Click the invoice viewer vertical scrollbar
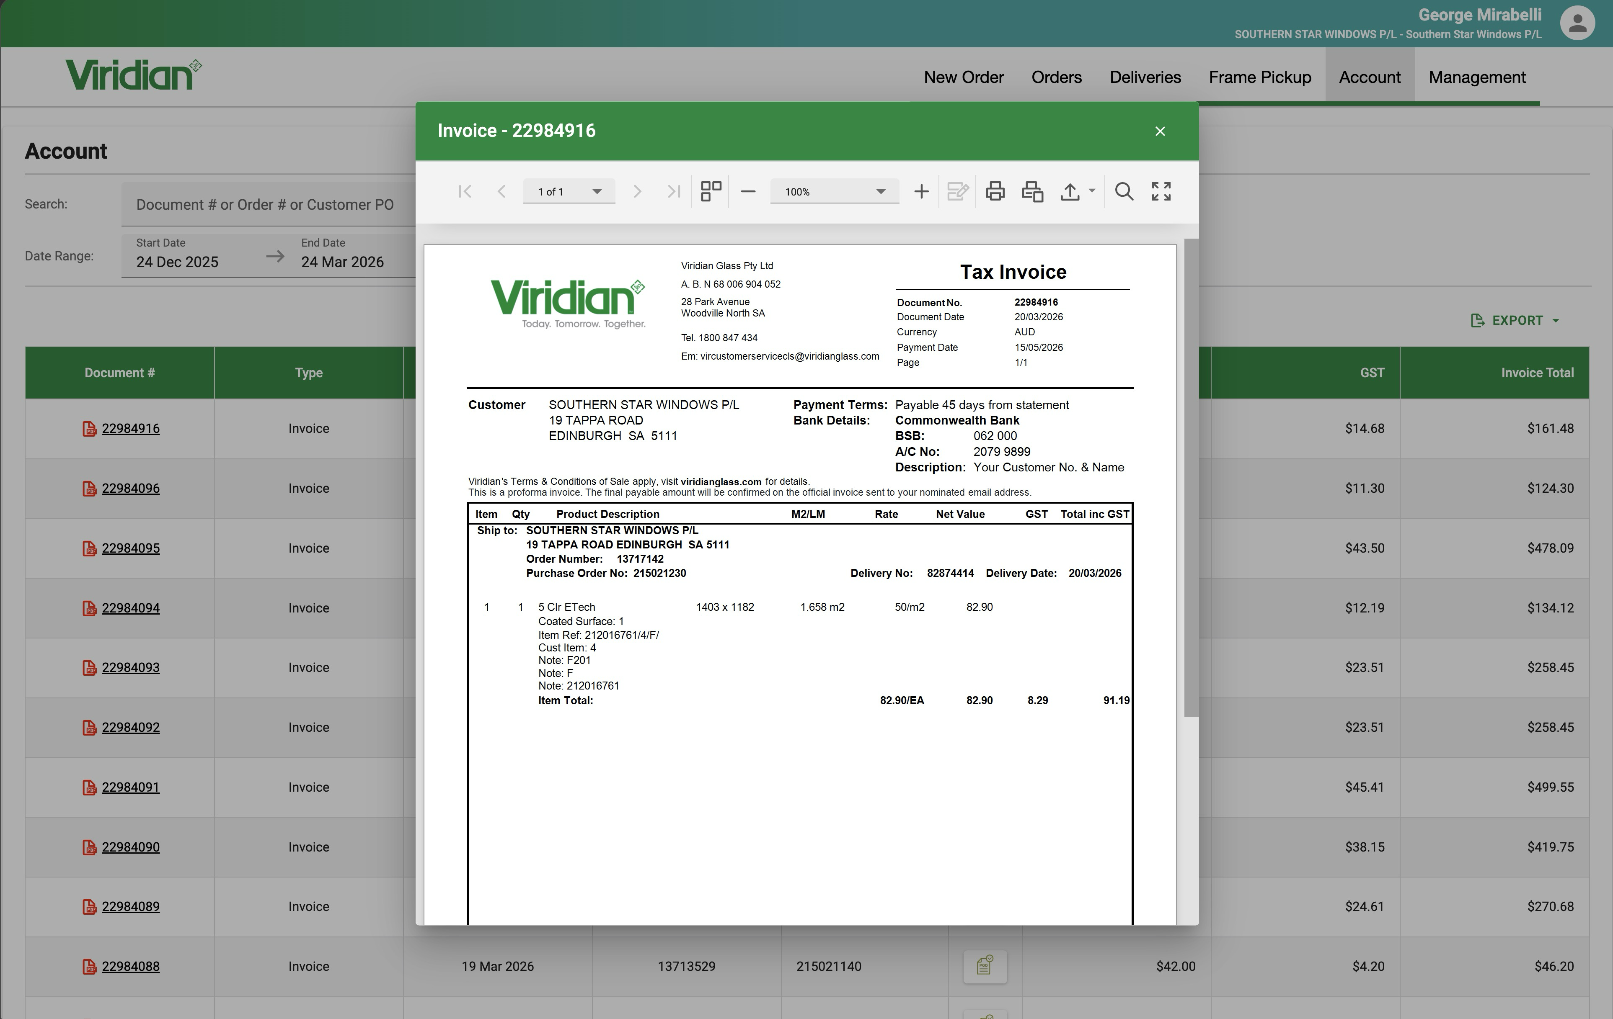This screenshot has height=1019, width=1613. 1191,477
